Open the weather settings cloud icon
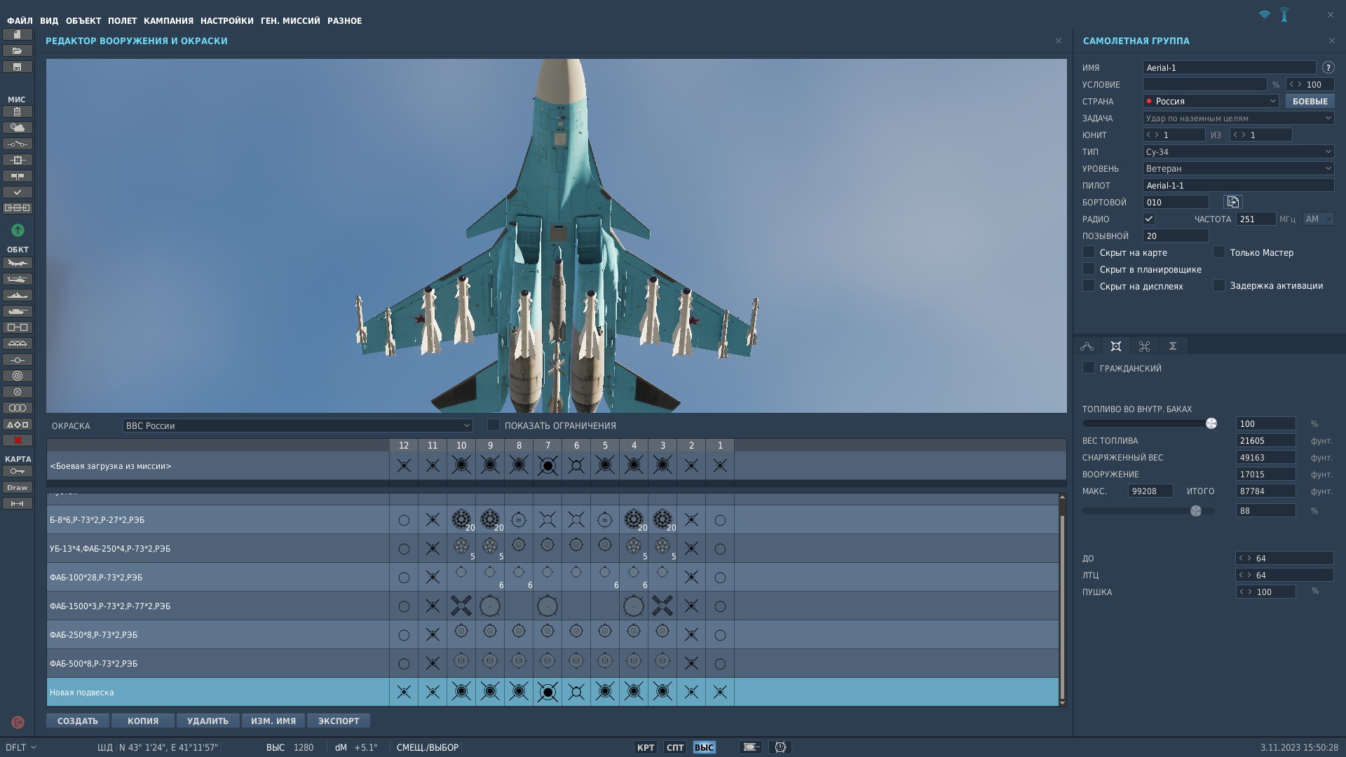Image resolution: width=1346 pixels, height=757 pixels. coord(18,128)
